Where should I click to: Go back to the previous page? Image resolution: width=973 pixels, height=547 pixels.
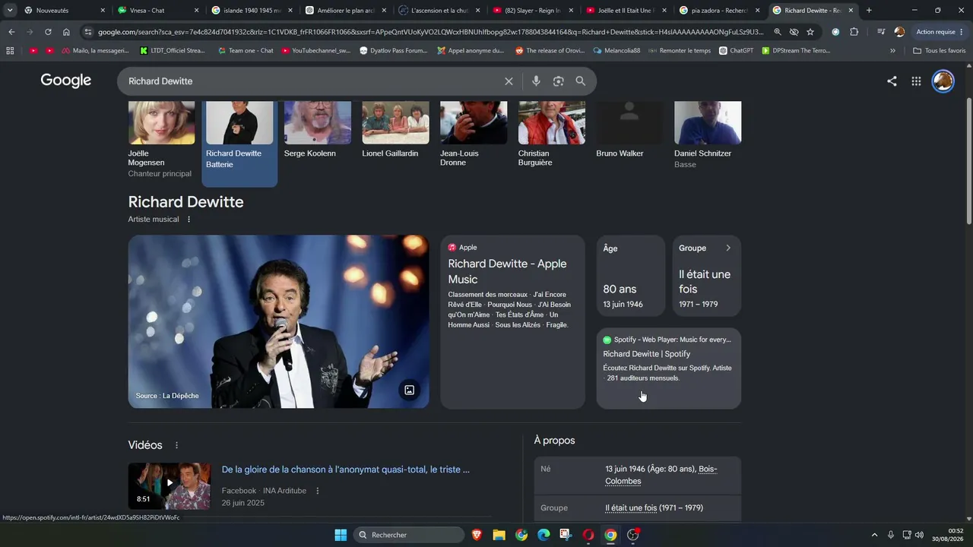click(x=11, y=32)
